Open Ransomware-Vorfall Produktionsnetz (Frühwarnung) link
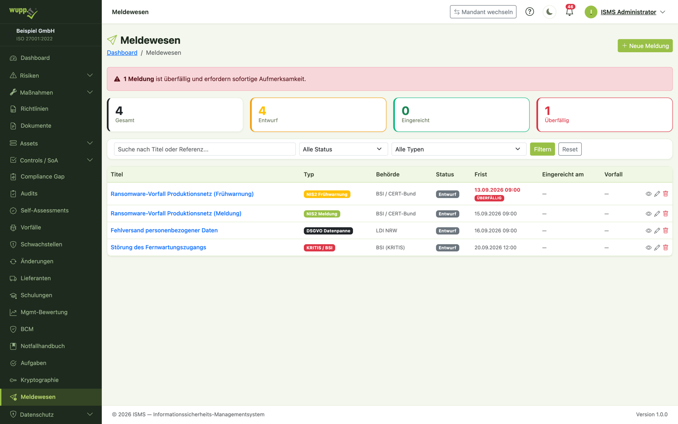Image resolution: width=678 pixels, height=424 pixels. (x=182, y=194)
